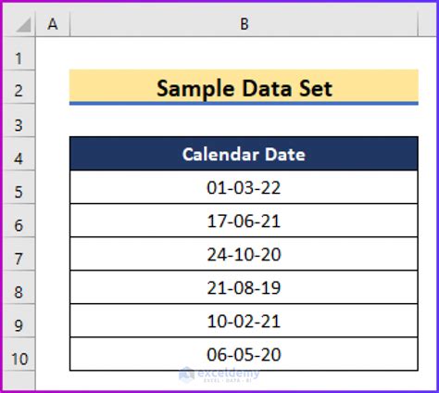Screen dimensions: 439x393
Task: Select the cell containing 21-08-19
Action: 244,287
